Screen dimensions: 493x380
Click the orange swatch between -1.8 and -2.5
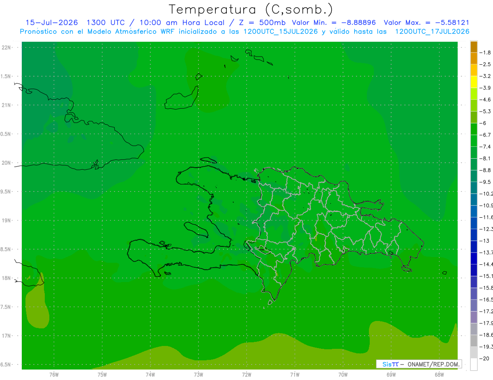[x=474, y=59]
